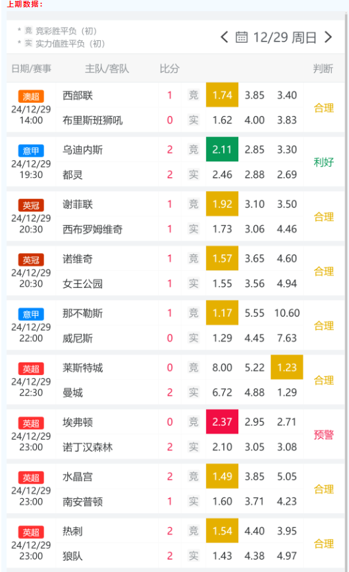Open the calendar date picker icon
Screen dimensions: 349x572
tap(242, 37)
